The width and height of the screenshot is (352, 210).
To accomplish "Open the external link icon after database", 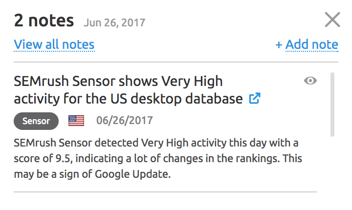I will [255, 98].
